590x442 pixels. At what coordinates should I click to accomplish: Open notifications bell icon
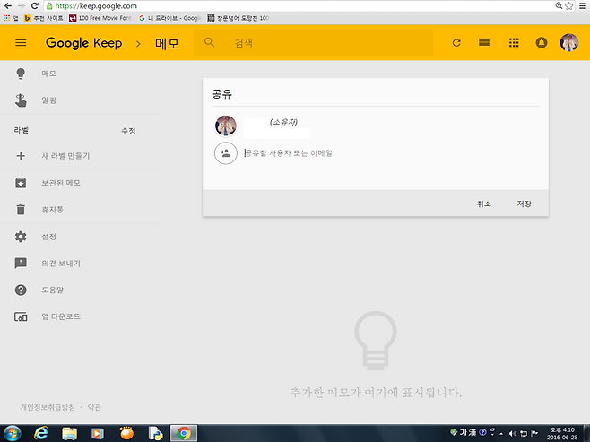coord(542,42)
